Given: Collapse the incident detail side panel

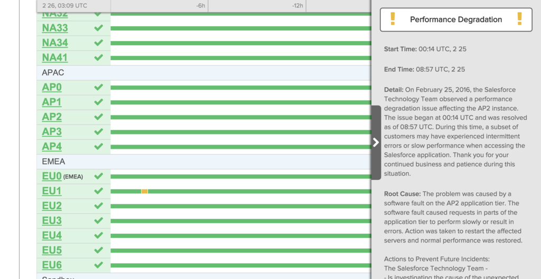Looking at the screenshot, I should pyautogui.click(x=376, y=142).
